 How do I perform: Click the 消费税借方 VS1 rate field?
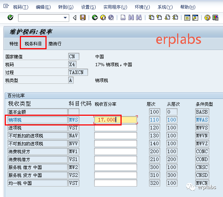(115, 159)
